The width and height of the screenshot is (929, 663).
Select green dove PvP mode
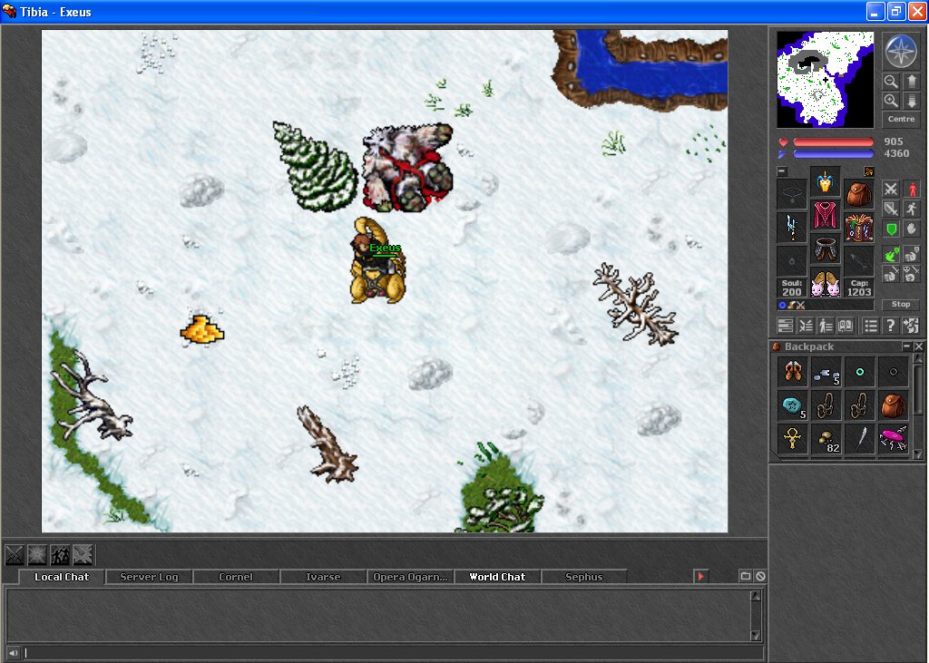click(891, 255)
